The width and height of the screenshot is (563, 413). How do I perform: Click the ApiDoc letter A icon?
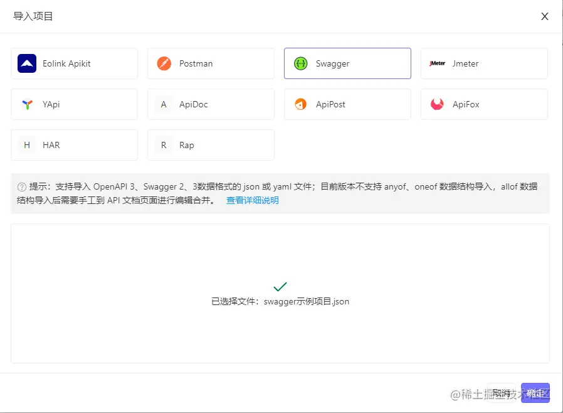coord(164,104)
